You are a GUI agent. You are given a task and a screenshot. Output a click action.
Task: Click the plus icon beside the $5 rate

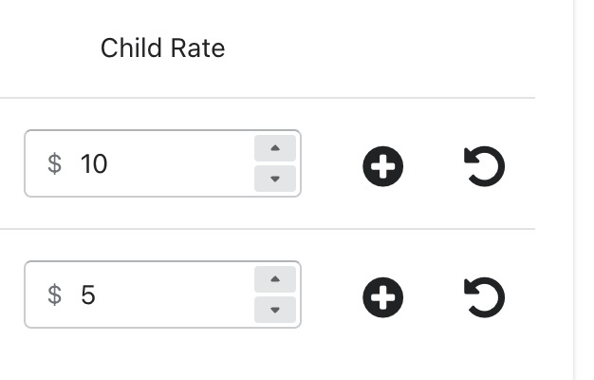point(382,297)
